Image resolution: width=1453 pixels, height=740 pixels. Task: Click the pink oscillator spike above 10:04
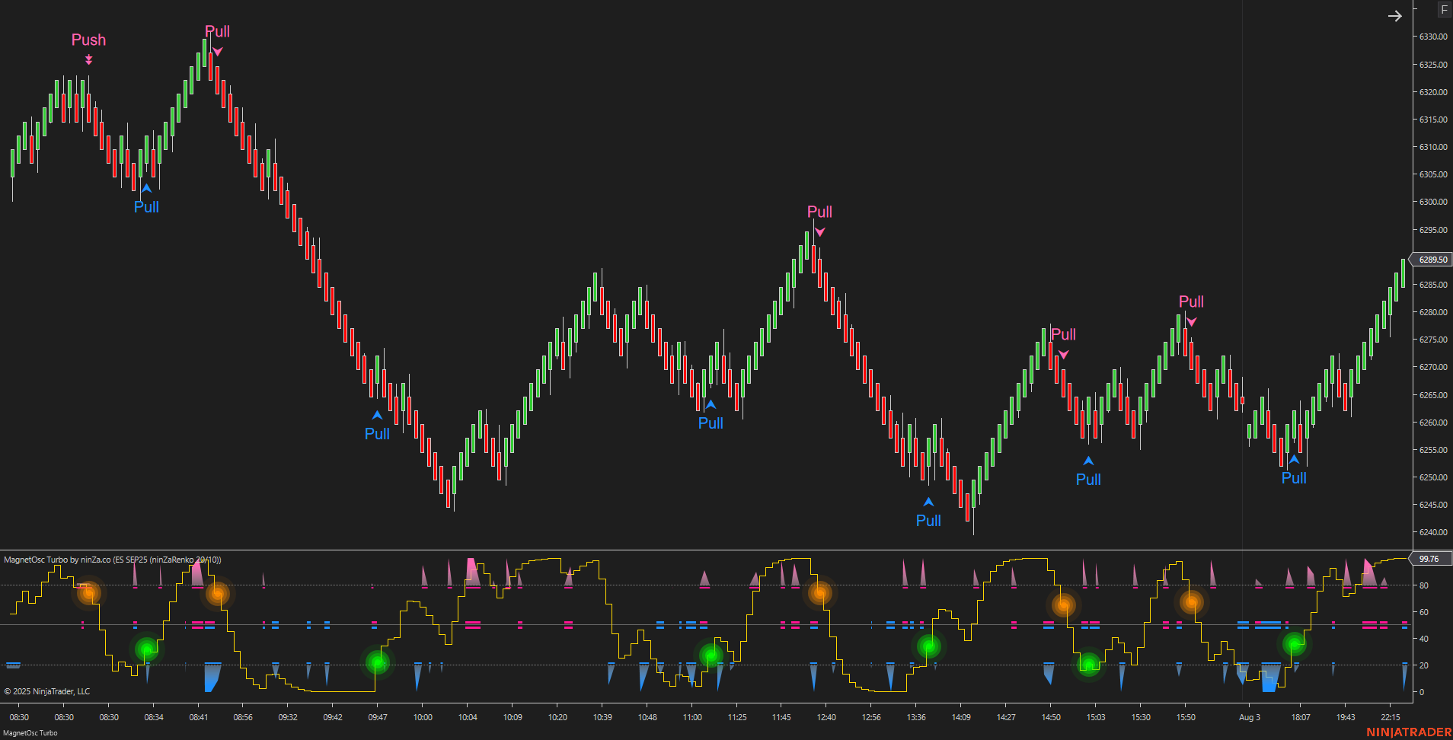pos(472,569)
